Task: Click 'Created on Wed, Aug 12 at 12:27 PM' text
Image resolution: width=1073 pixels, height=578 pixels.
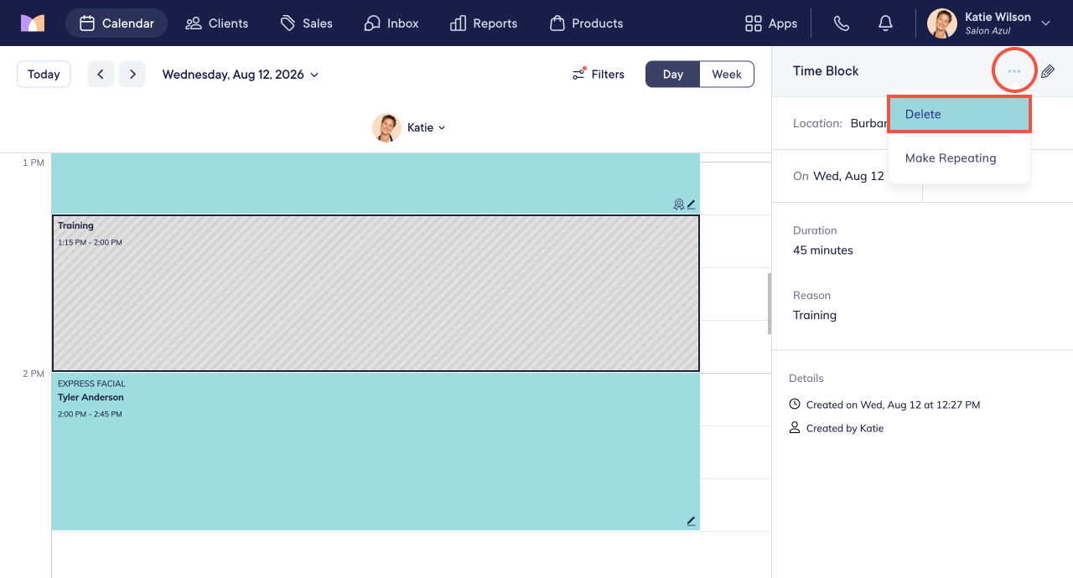Action: pos(893,405)
